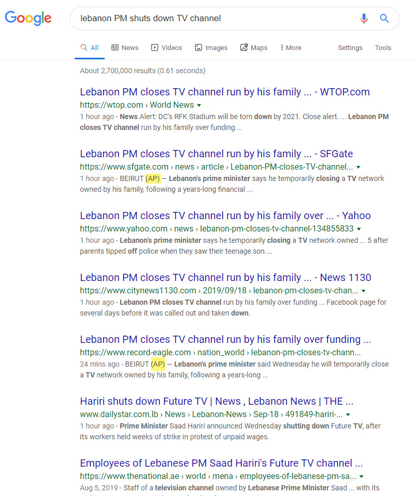Image resolution: width=413 pixels, height=496 pixels.
Task: Expand the dropdown arrow beside yahoo.com URL
Action: [359, 229]
